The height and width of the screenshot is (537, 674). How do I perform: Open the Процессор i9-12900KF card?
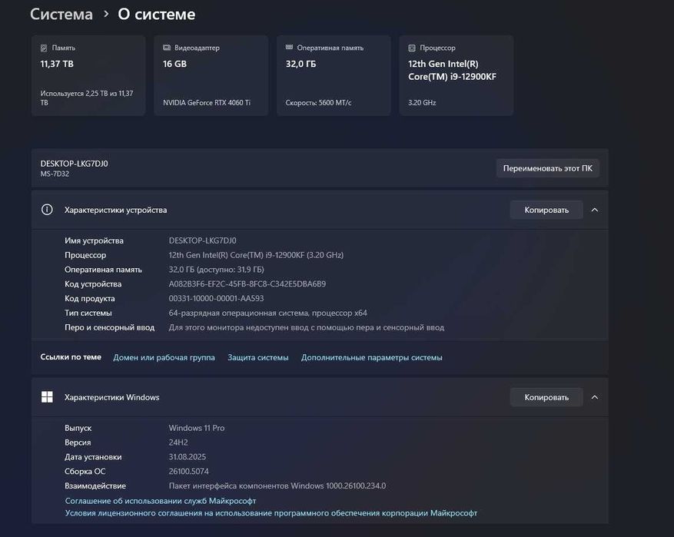coord(456,75)
